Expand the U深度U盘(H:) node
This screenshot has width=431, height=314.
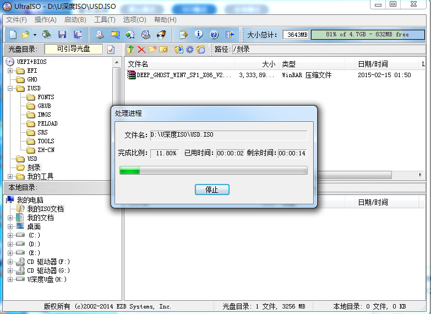pos(10,279)
